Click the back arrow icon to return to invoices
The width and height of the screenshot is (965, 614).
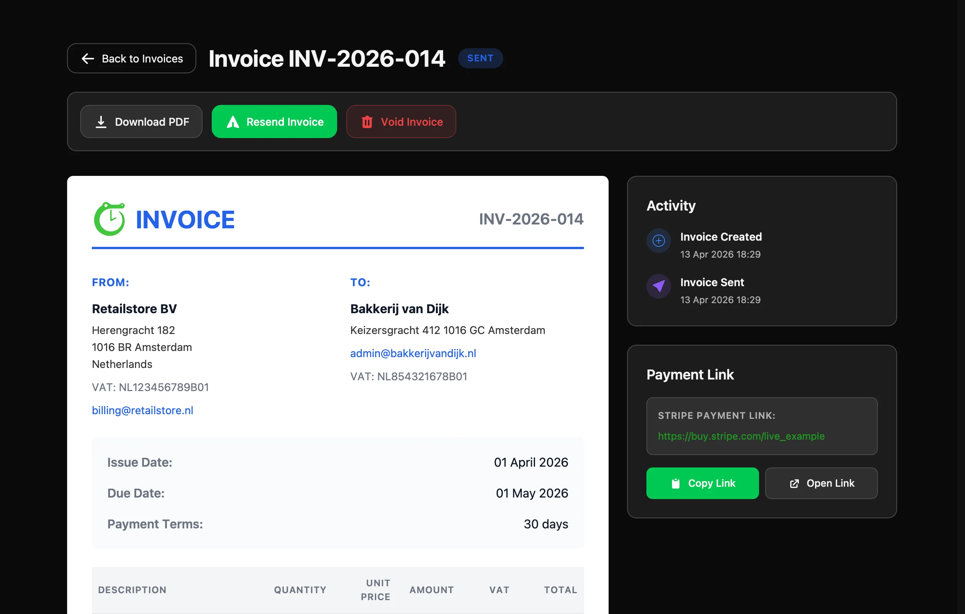point(88,59)
